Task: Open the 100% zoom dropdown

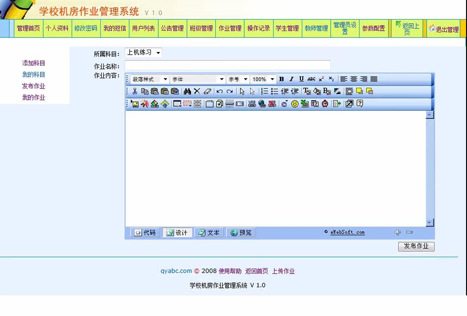Action: click(263, 79)
